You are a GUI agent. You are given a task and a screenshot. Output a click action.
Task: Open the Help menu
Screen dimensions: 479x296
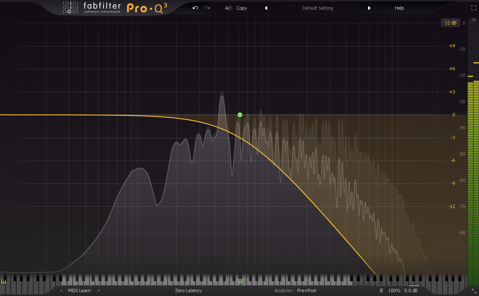pos(399,8)
